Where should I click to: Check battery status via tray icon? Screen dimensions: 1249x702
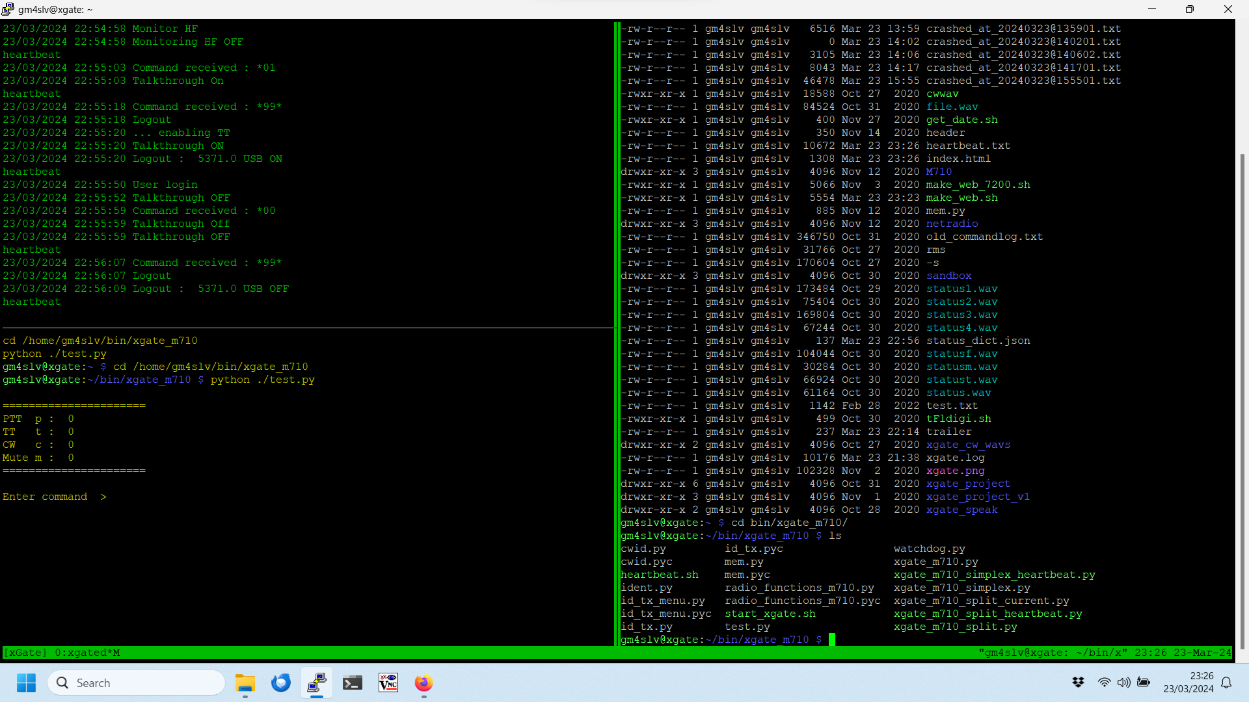1144,682
